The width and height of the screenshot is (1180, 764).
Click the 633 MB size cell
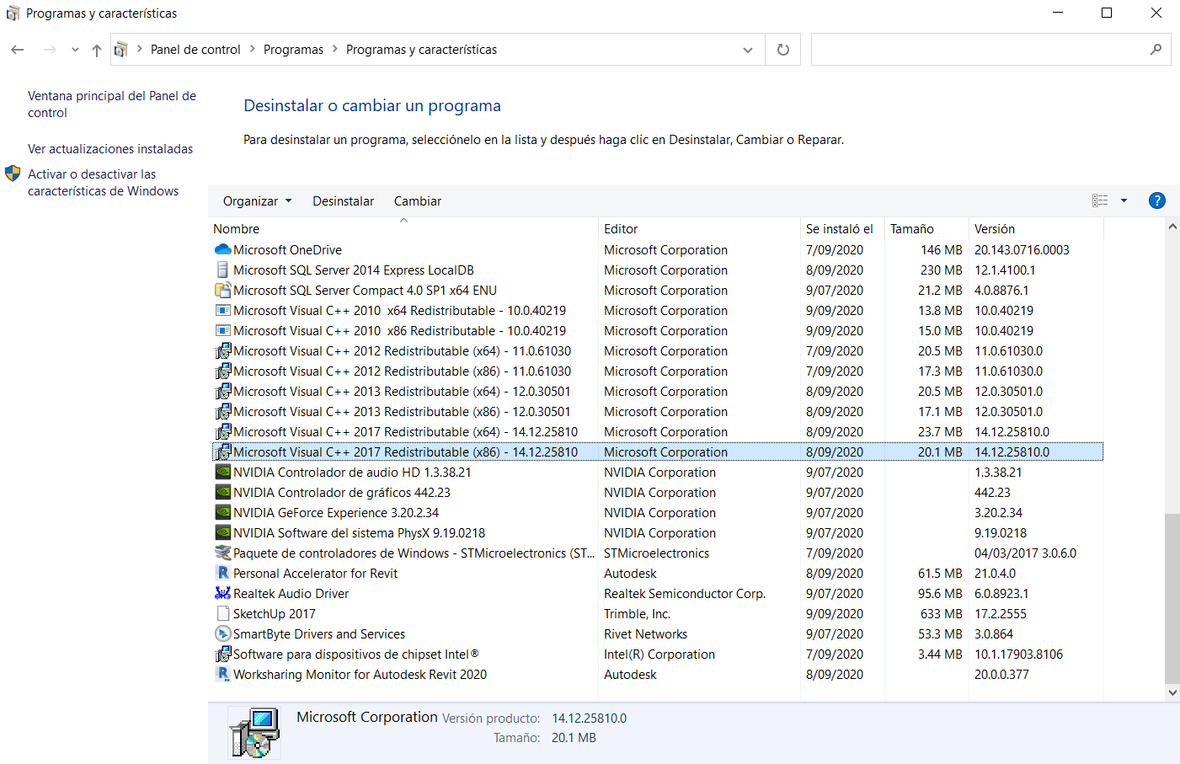pyautogui.click(x=942, y=614)
